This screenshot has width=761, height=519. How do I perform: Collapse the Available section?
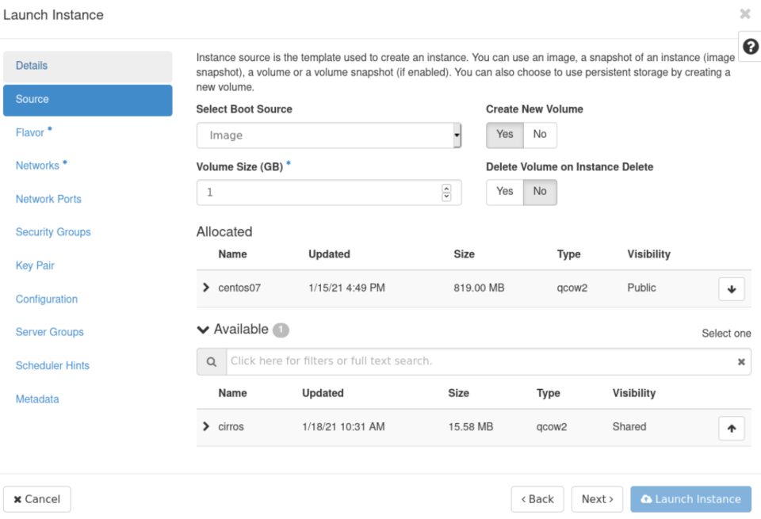click(x=203, y=330)
